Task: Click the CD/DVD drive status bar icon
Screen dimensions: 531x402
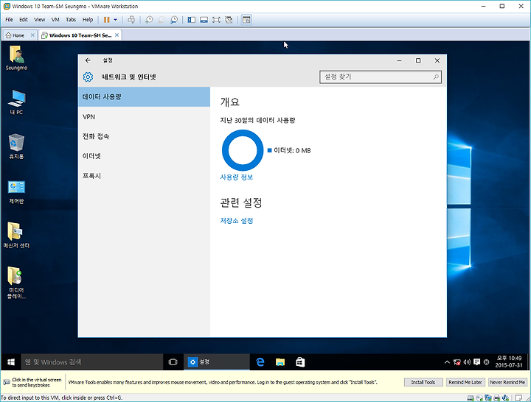Action: [x=479, y=398]
